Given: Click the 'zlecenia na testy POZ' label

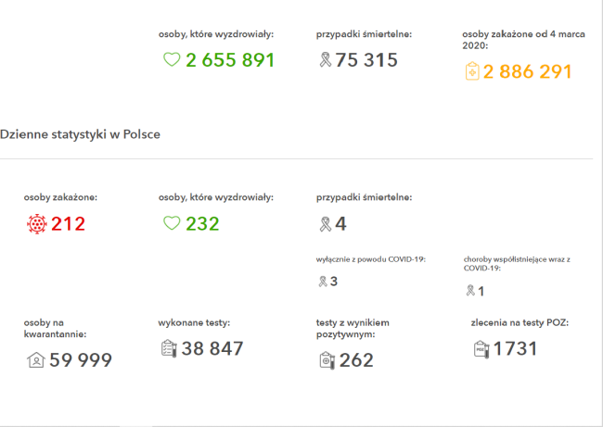Looking at the screenshot, I should (x=520, y=322).
